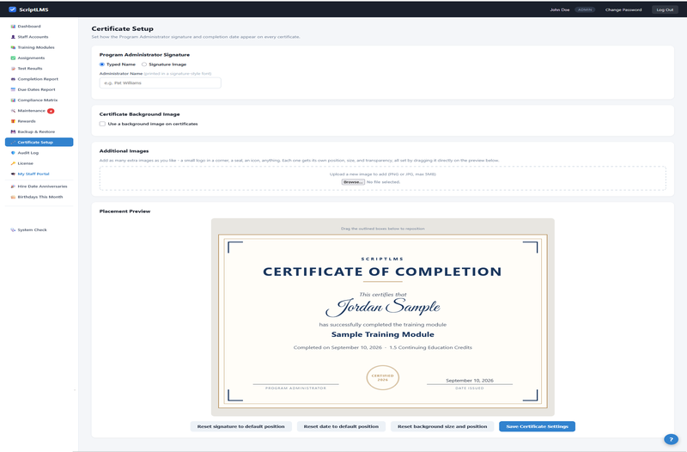Click the Training Modules icon
Viewport: 687px width, 452px height.
(x=13, y=47)
